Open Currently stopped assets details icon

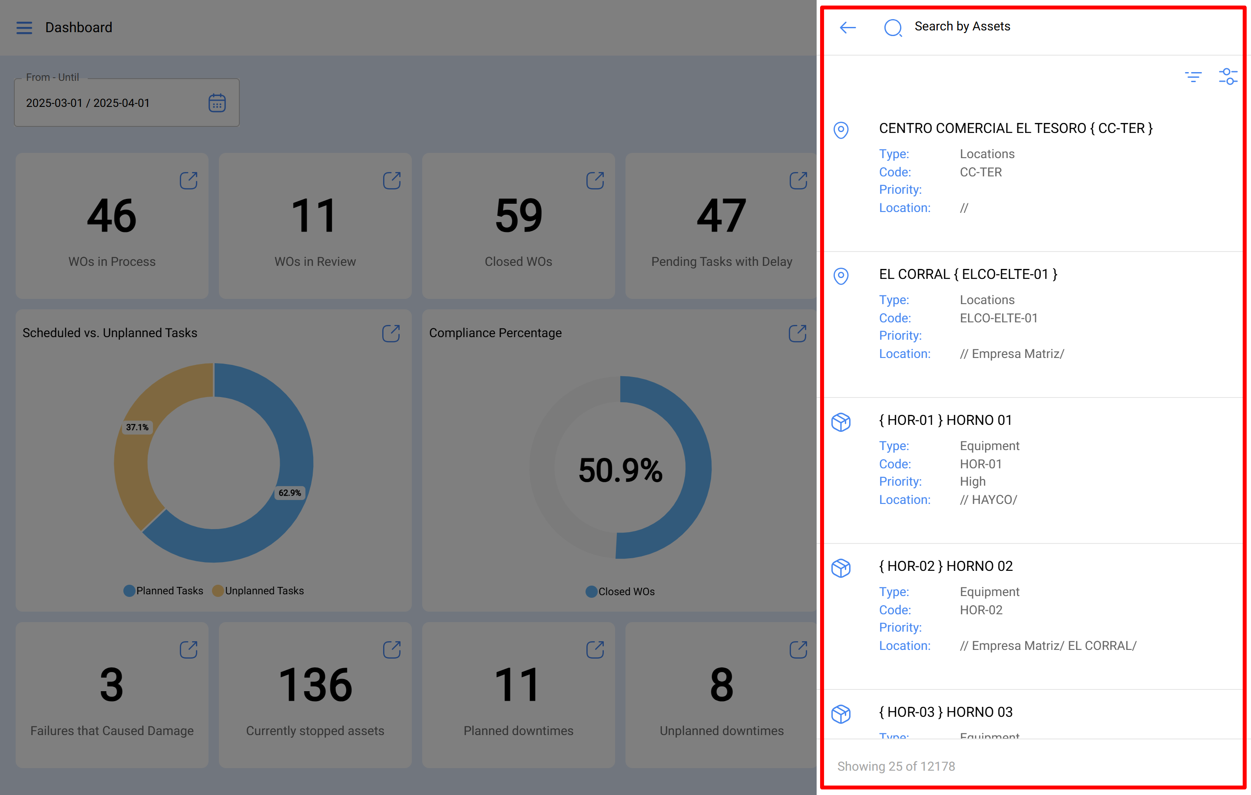392,649
